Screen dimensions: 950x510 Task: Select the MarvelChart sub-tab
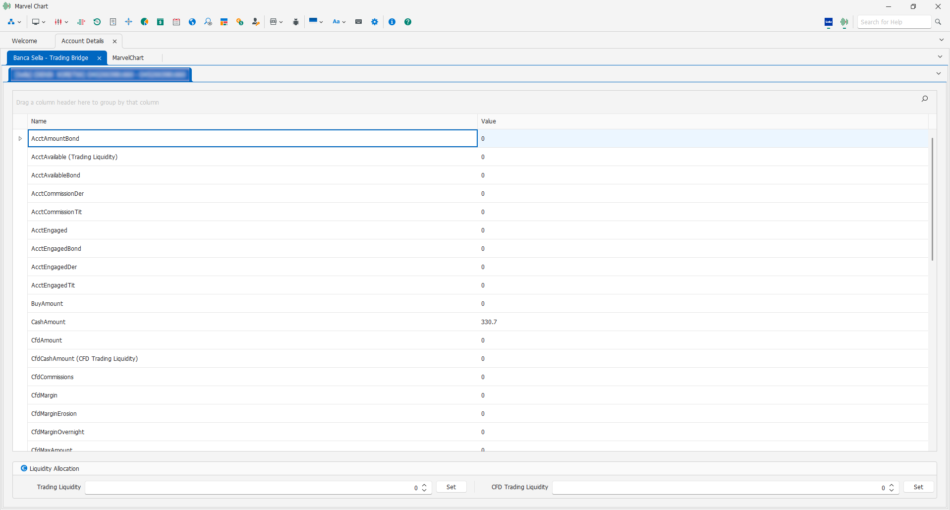(x=128, y=58)
